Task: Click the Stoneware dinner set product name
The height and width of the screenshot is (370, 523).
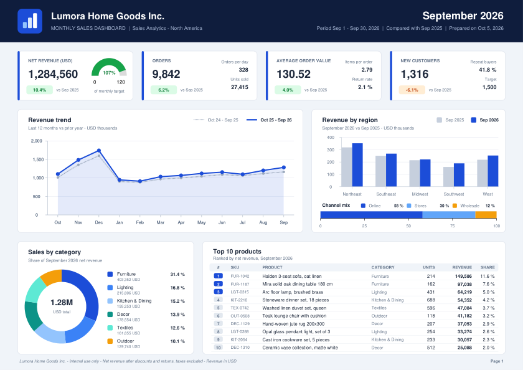Action: pos(296,300)
